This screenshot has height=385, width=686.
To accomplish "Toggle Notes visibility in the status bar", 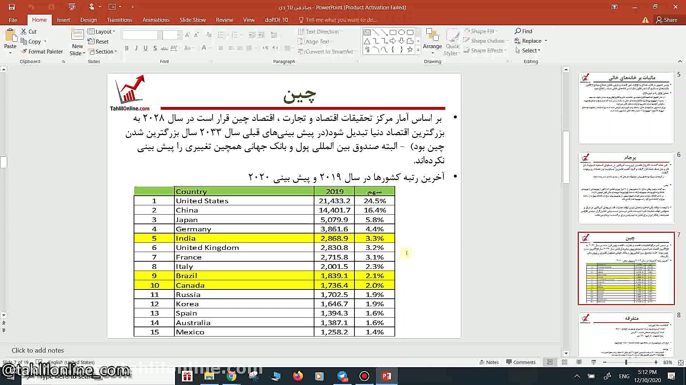I will [489, 362].
